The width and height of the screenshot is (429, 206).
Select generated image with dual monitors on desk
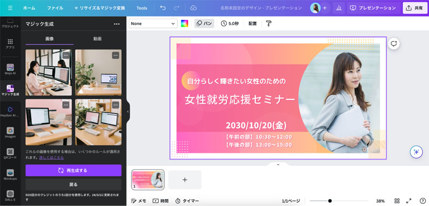[x=99, y=122]
